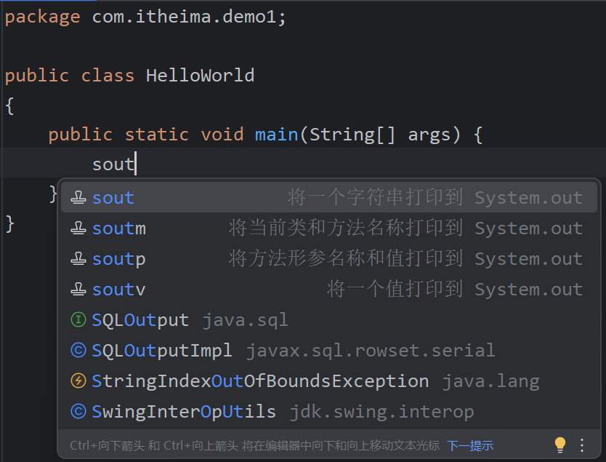Select the soutv completion item

point(329,289)
